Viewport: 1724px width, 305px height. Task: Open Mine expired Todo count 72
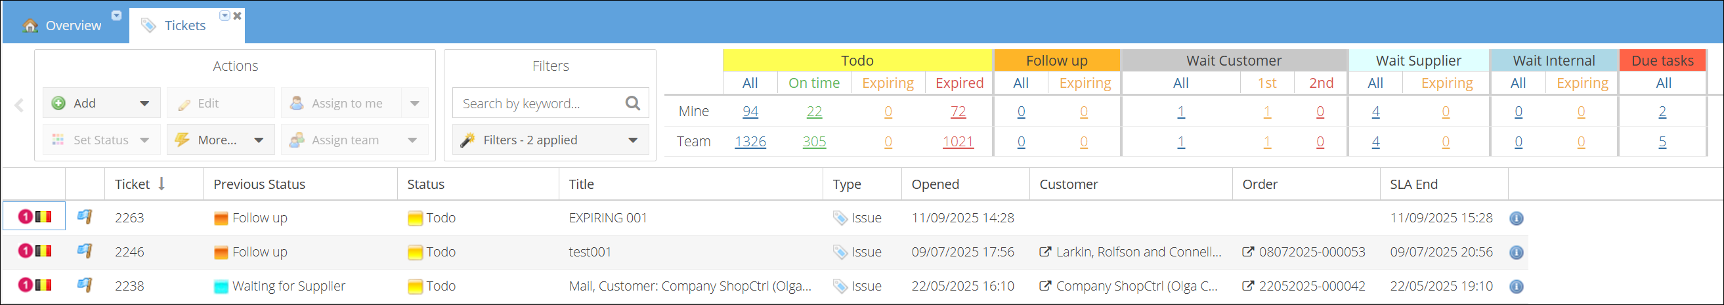tap(958, 112)
